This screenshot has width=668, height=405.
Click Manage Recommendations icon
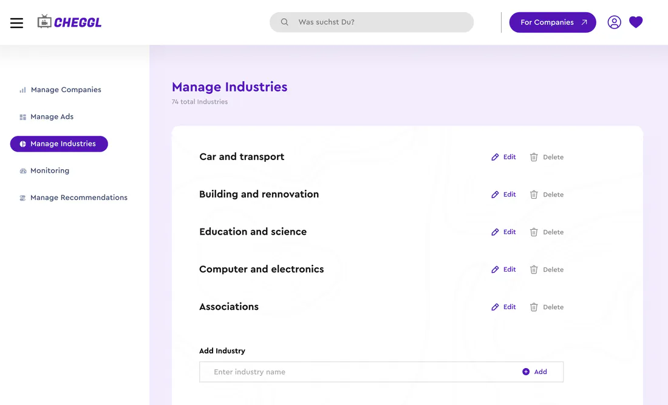pyautogui.click(x=22, y=198)
